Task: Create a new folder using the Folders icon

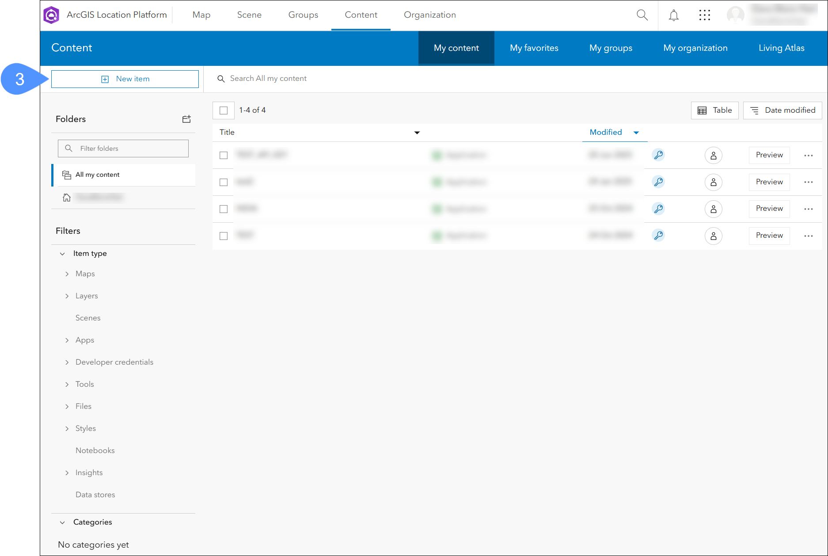Action: [186, 119]
